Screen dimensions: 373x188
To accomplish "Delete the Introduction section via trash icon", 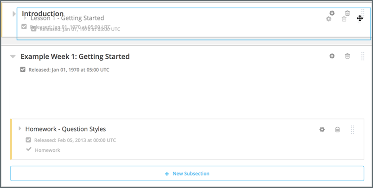I will (347, 13).
